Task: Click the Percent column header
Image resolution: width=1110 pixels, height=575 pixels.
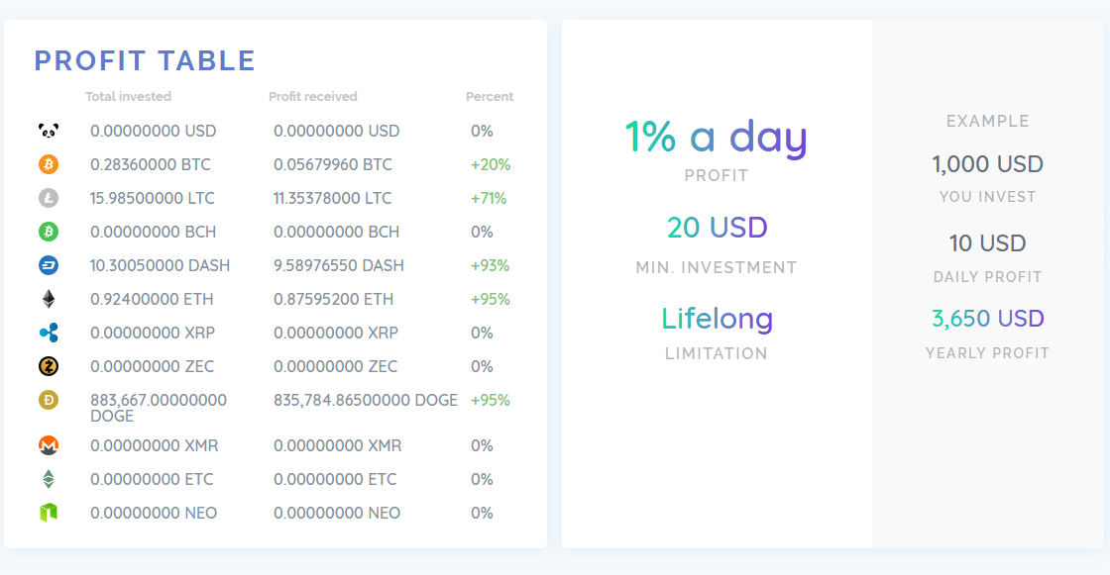Action: click(x=490, y=97)
